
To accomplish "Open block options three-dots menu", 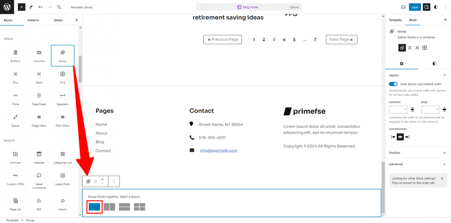I will coord(114,181).
